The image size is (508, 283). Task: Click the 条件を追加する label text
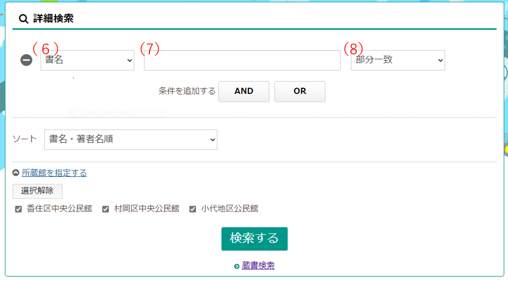[x=187, y=91]
